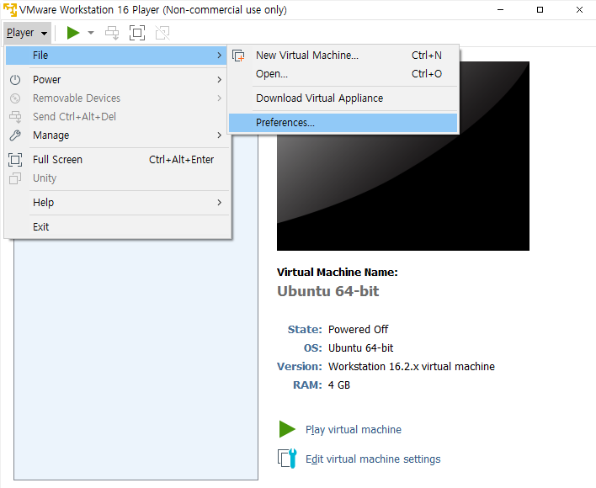The height and width of the screenshot is (488, 596).
Task: Click the green play arrow beside Play virtual machine
Action: pyautogui.click(x=287, y=429)
